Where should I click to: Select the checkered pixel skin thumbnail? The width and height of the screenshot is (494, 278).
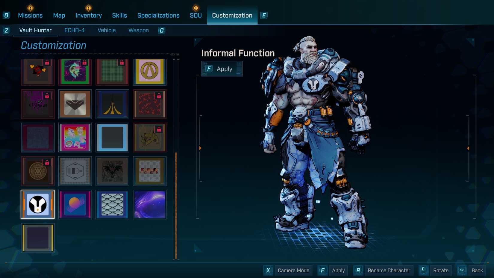(150, 171)
